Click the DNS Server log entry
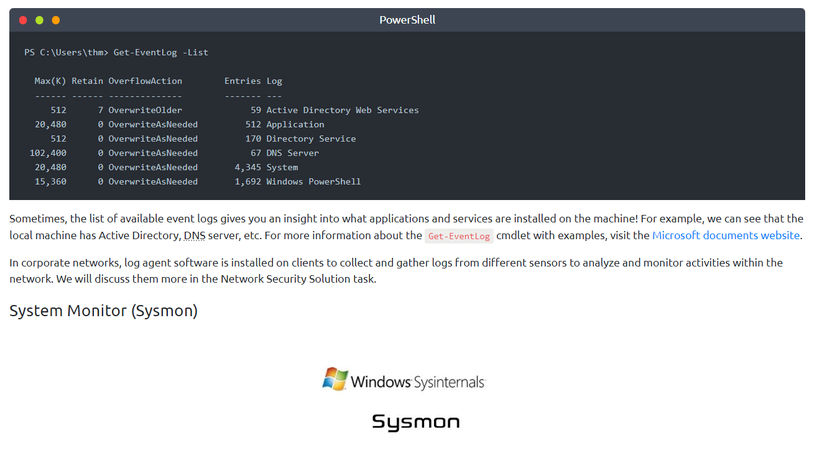This screenshot has width=817, height=469. point(292,153)
